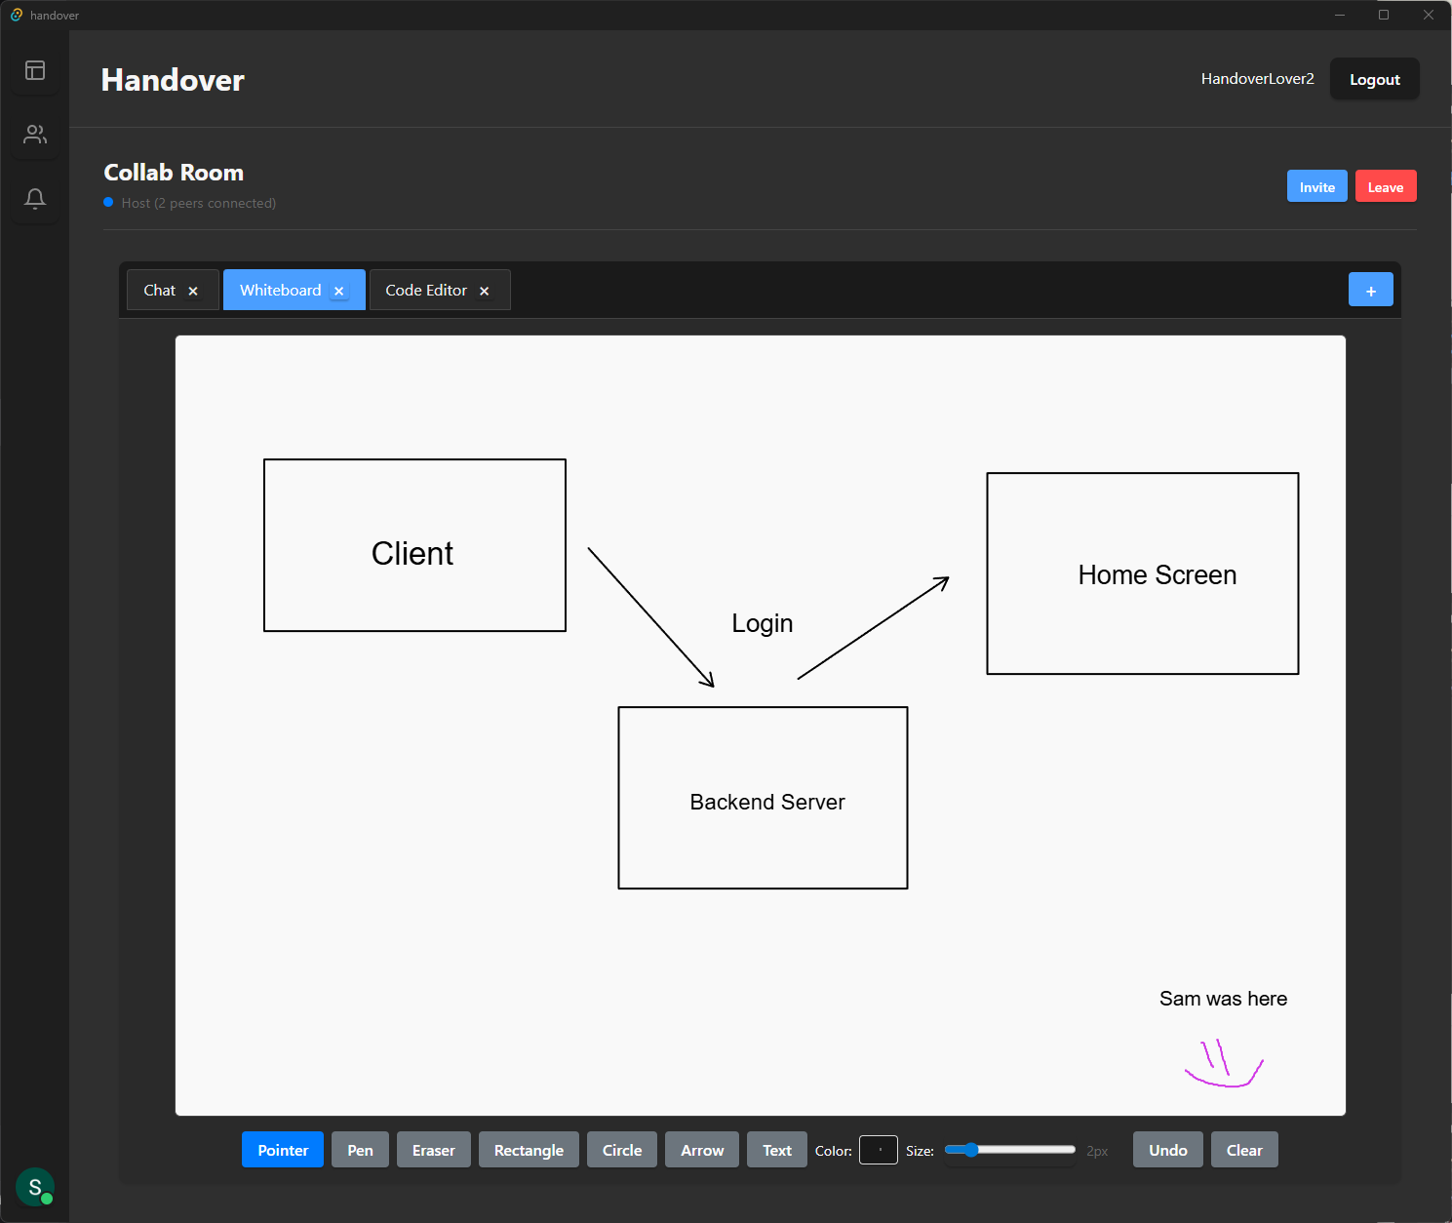The height and width of the screenshot is (1223, 1452).
Task: View connected members from the sidebar
Action: click(x=35, y=134)
